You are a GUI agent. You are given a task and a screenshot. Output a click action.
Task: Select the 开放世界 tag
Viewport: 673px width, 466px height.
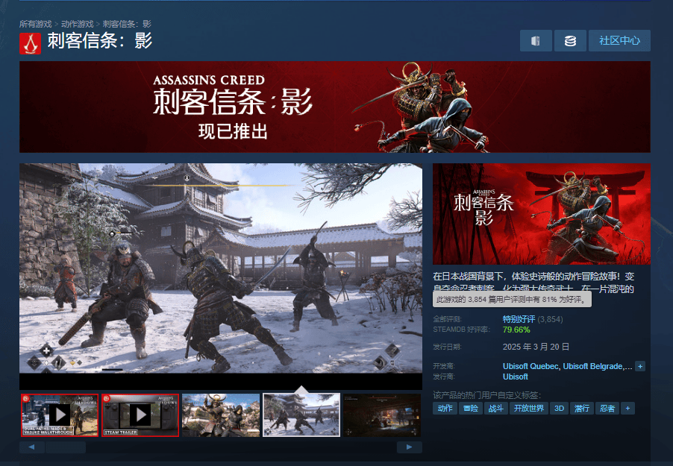click(529, 409)
